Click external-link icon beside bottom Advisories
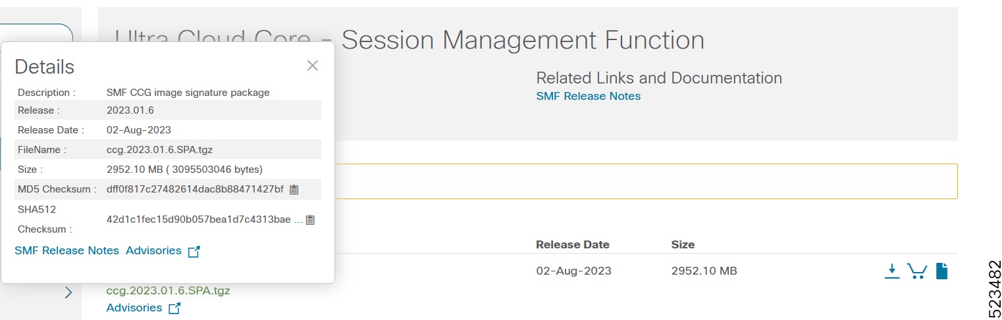Image resolution: width=1002 pixels, height=320 pixels. (174, 308)
